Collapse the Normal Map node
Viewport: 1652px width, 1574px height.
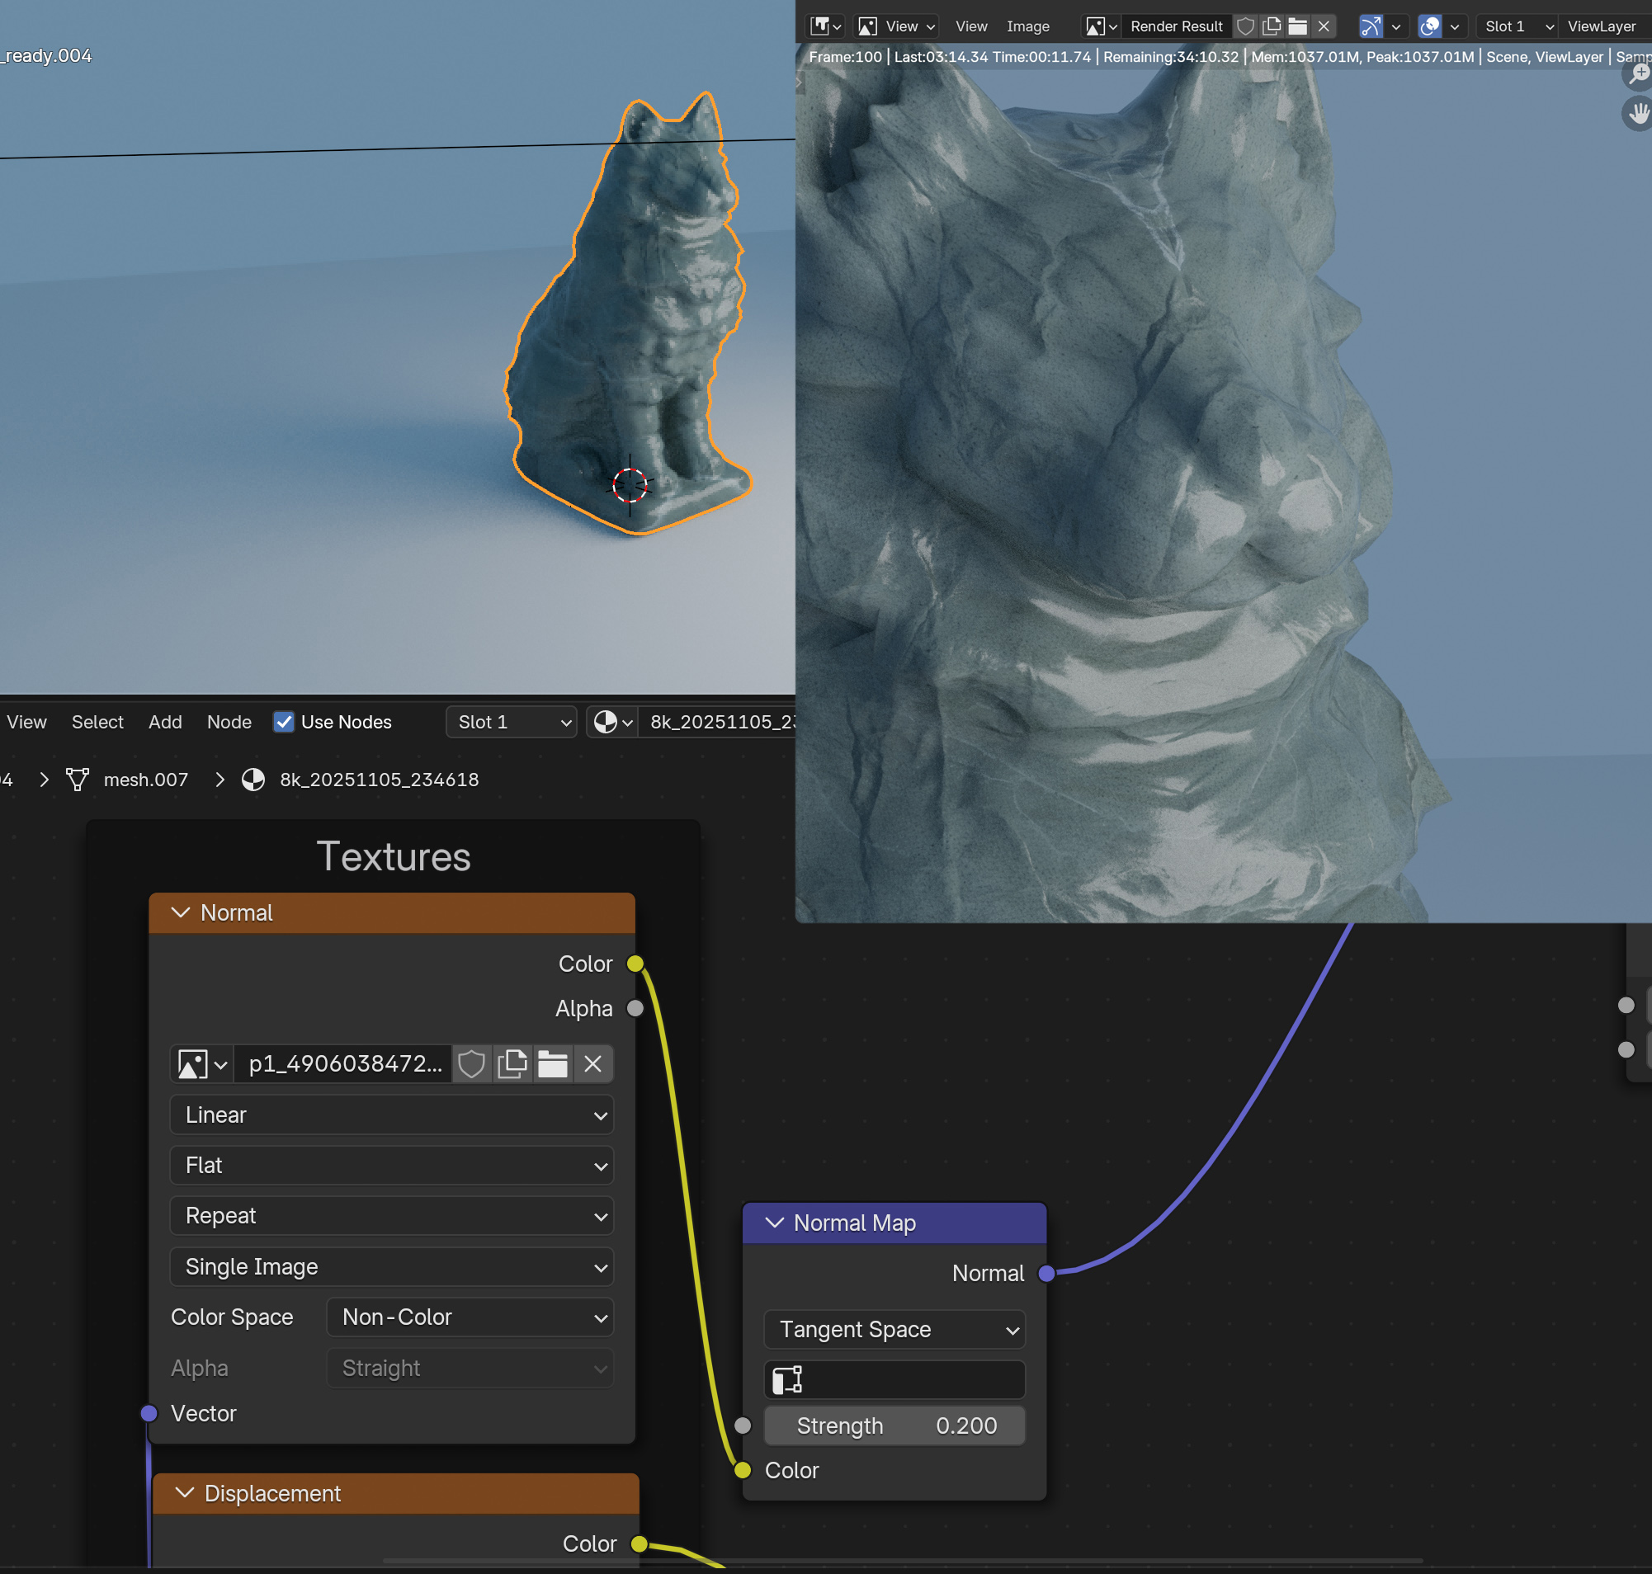pyautogui.click(x=775, y=1223)
